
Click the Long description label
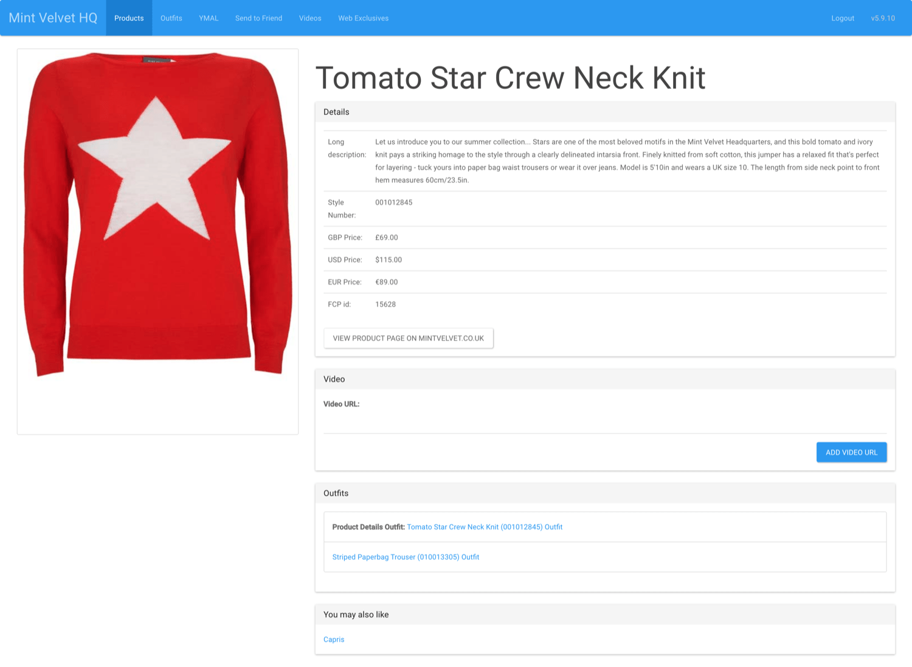click(347, 148)
